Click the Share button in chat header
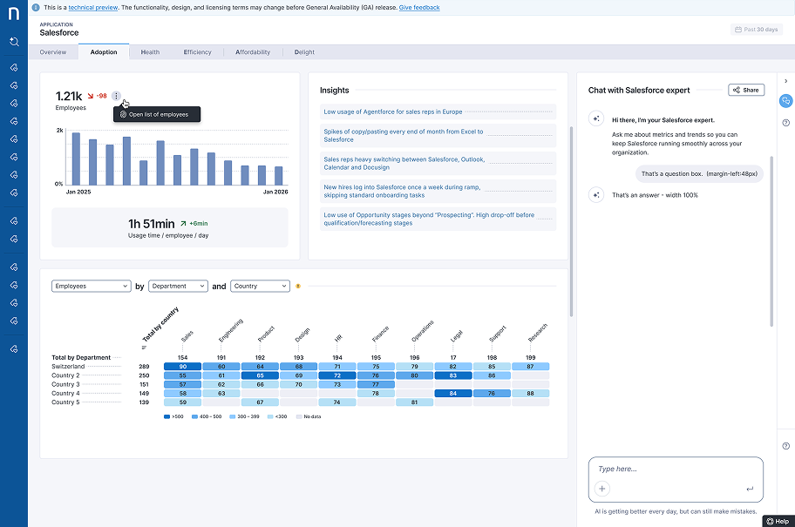Viewport: 795px width, 527px height. tap(746, 91)
